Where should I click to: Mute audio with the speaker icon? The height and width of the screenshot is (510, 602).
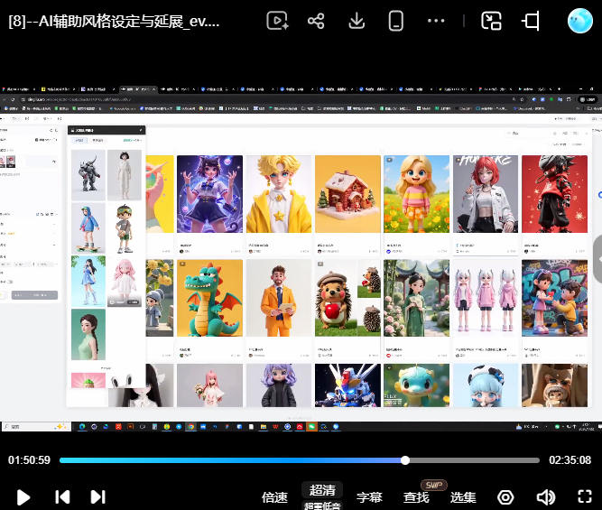(x=545, y=497)
